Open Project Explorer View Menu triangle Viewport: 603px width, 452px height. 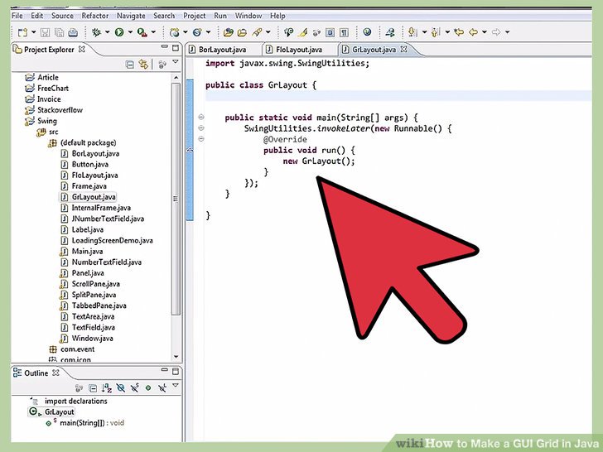click(x=176, y=61)
